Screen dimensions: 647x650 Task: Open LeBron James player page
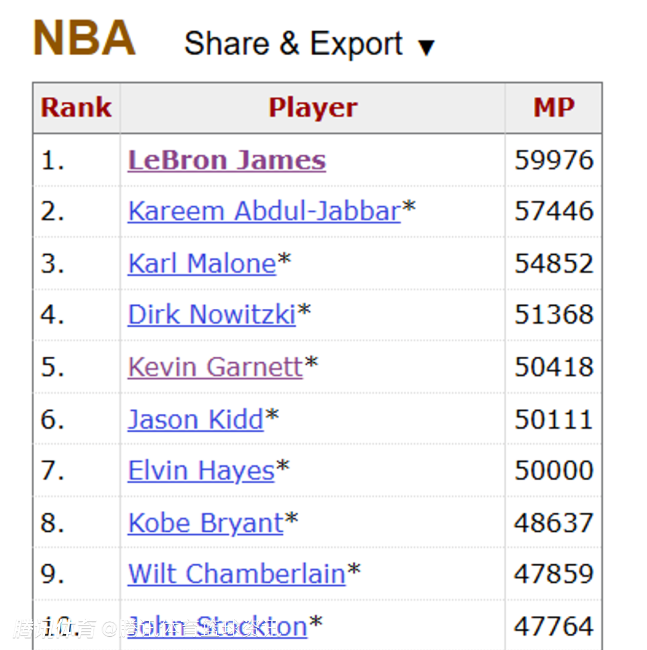(226, 160)
